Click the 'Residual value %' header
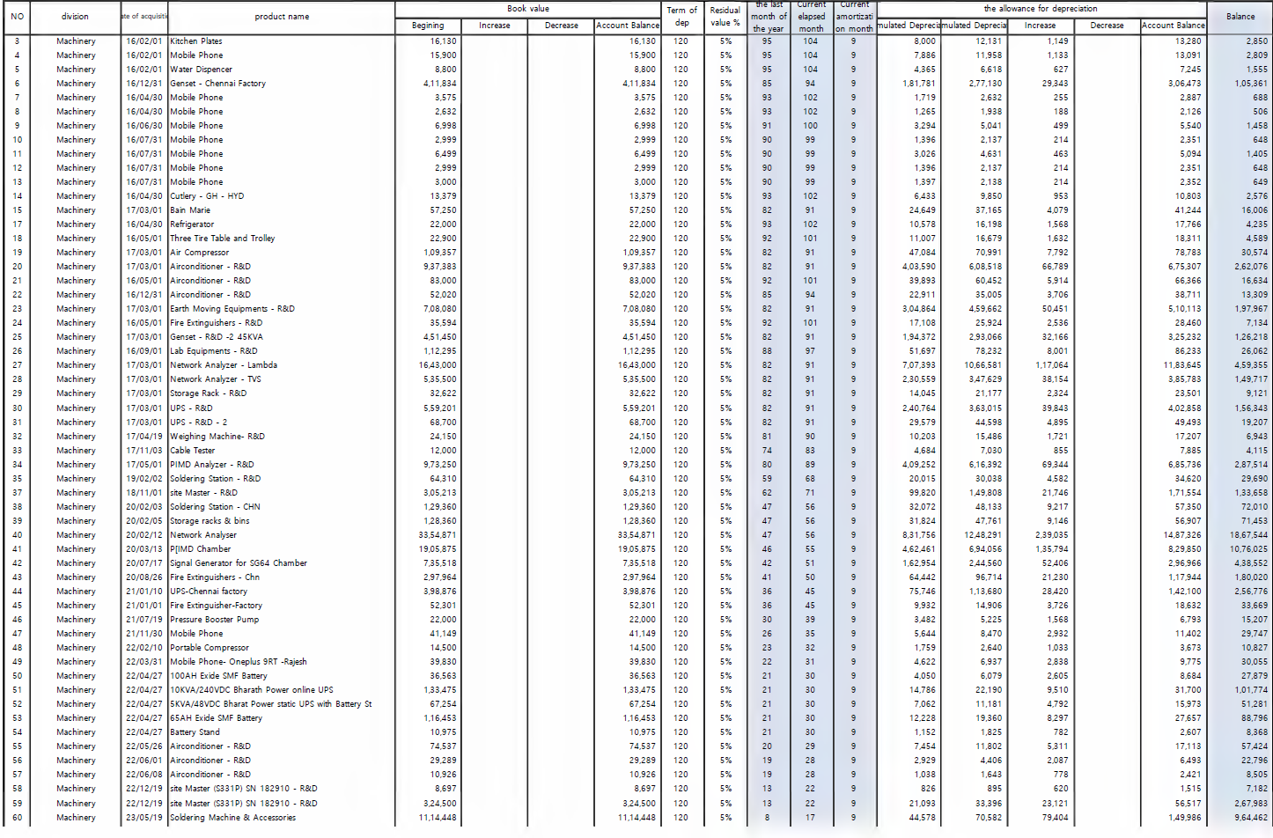 pyautogui.click(x=725, y=17)
